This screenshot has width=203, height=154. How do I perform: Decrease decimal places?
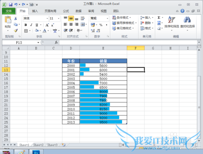[98, 31]
